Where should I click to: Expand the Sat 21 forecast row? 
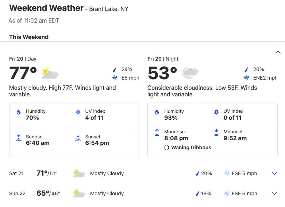274,173
